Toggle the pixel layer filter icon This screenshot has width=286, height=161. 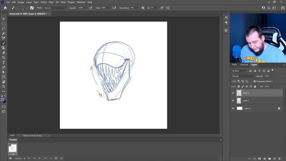pos(250,71)
